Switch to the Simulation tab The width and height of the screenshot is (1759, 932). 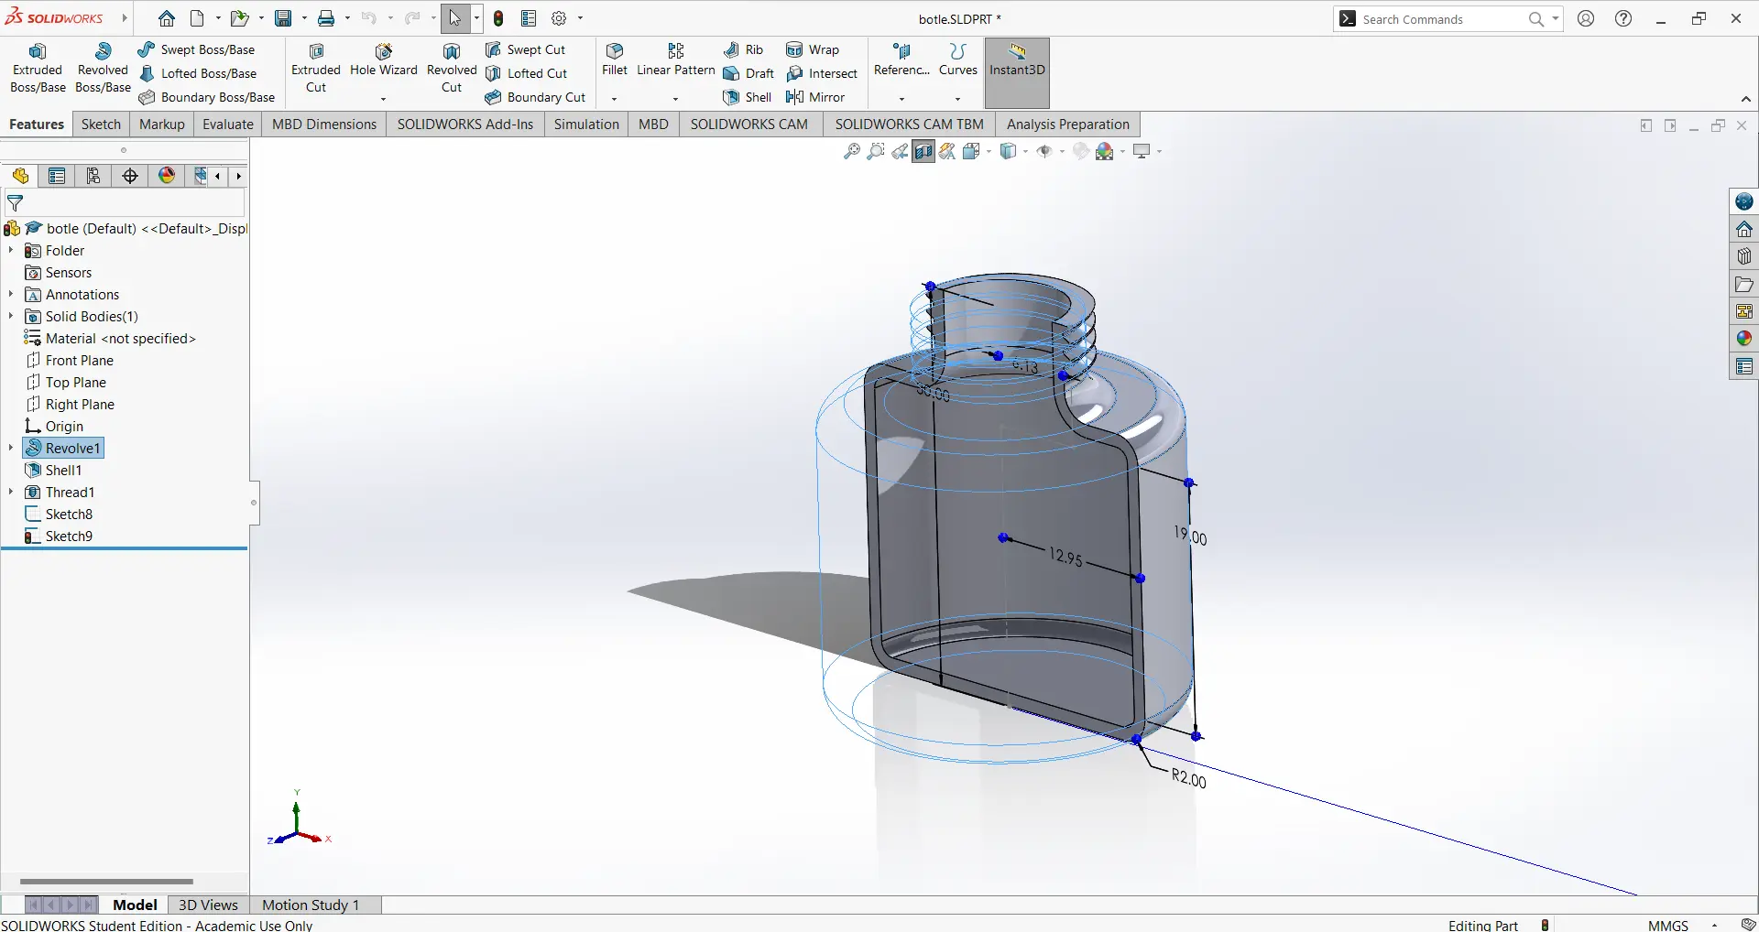586,125
